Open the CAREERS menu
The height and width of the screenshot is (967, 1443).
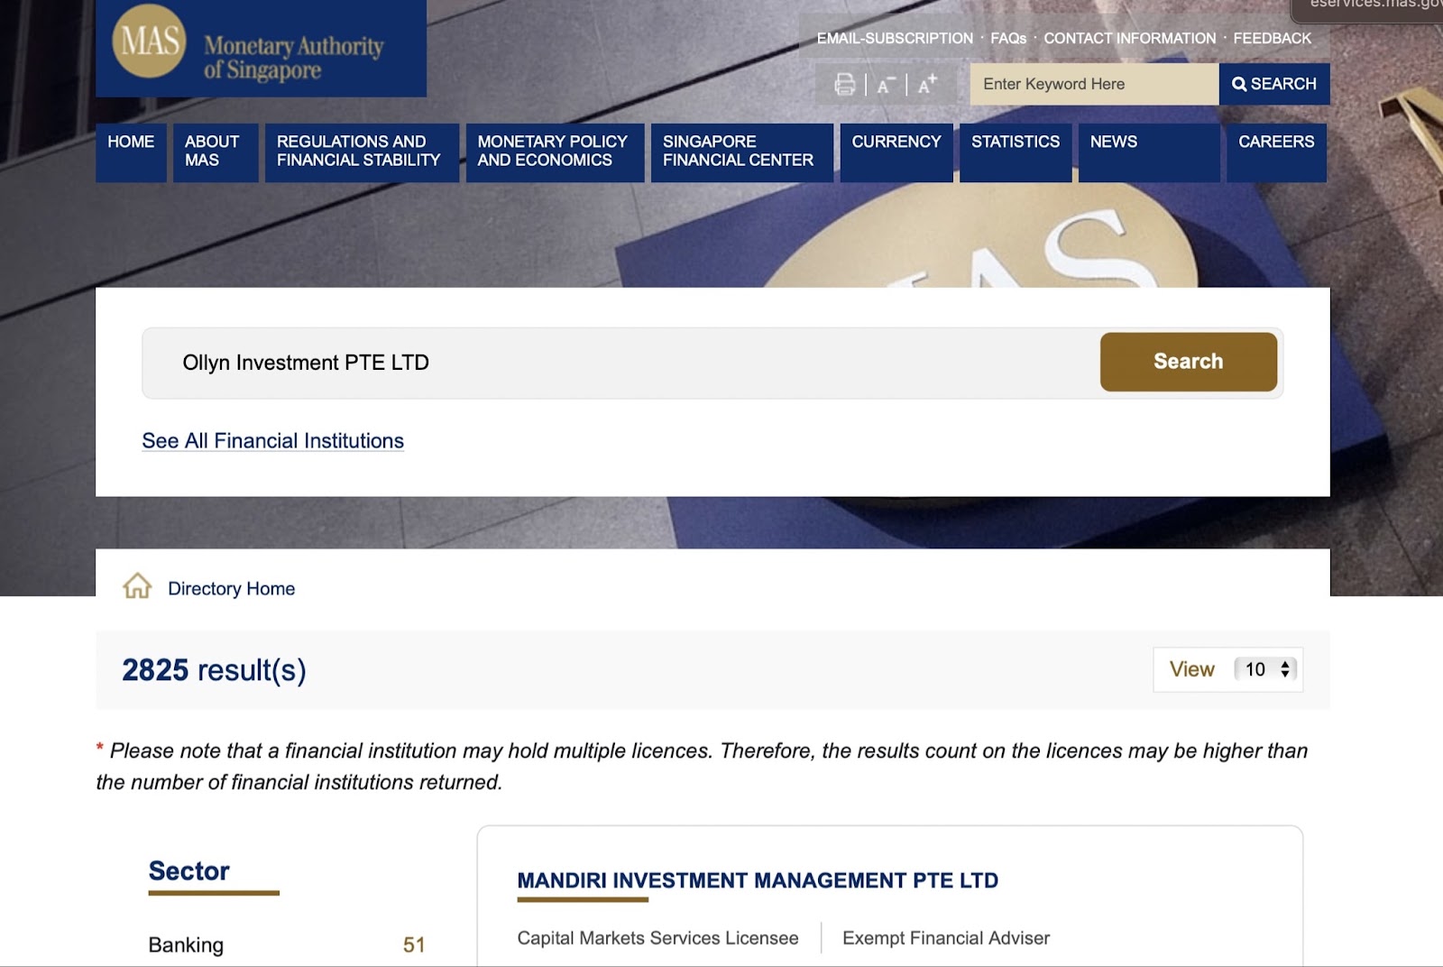pos(1276,152)
